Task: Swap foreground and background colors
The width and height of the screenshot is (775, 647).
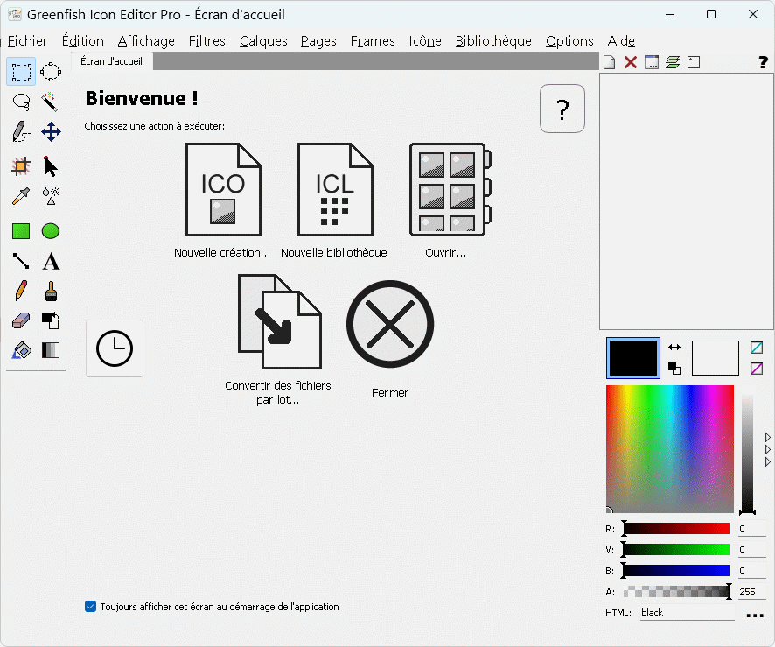Action: click(674, 348)
